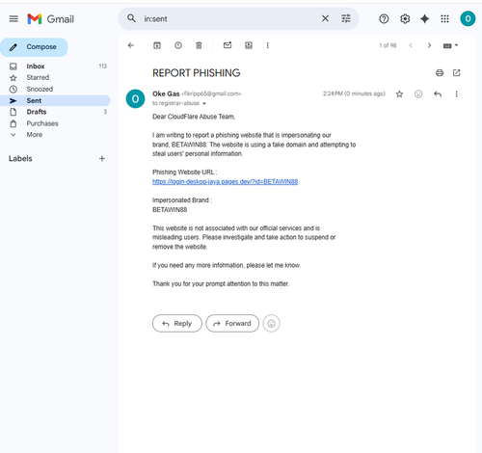Create new label with plus icon
The height and width of the screenshot is (453, 482).
[x=102, y=158]
